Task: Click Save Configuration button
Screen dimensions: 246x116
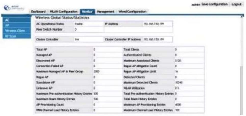Action: (x=214, y=4)
